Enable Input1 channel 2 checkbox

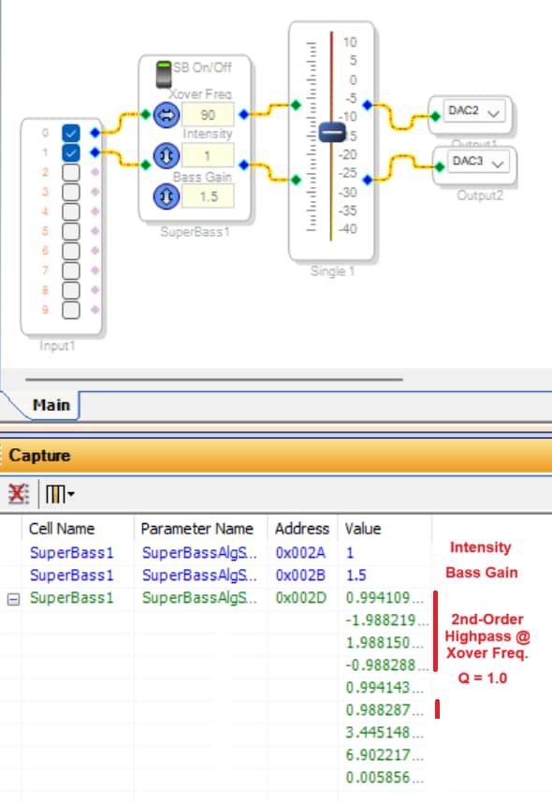[x=70, y=172]
